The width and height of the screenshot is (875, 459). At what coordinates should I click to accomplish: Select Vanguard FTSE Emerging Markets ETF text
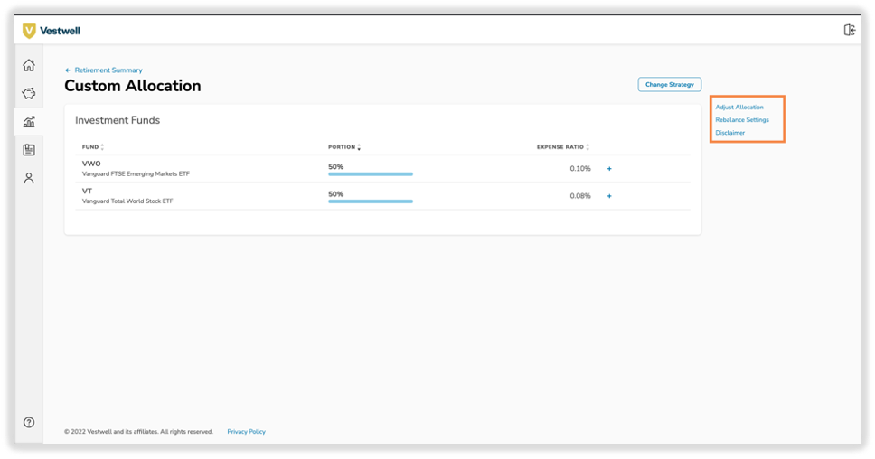(136, 174)
